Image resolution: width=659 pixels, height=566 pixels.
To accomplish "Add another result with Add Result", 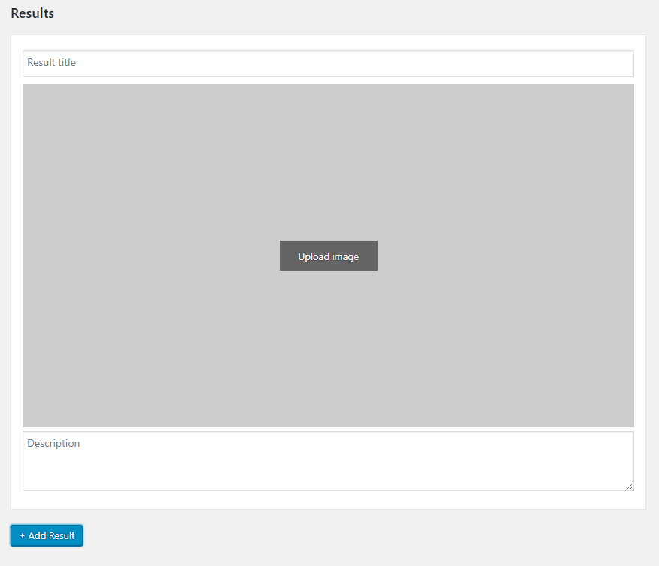I will coord(47,535).
